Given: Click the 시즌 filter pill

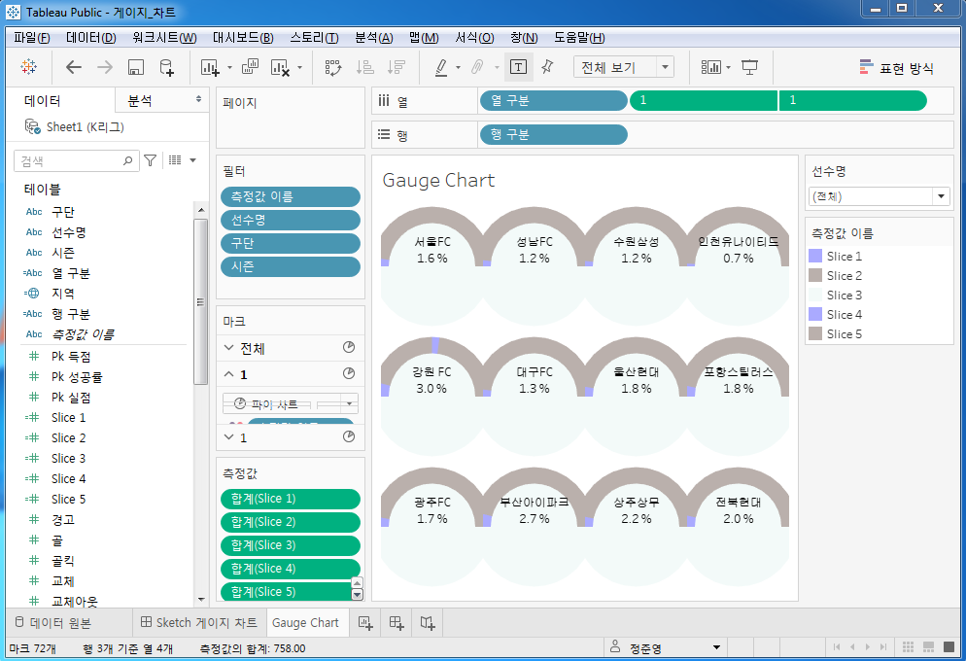Looking at the screenshot, I should [x=291, y=266].
